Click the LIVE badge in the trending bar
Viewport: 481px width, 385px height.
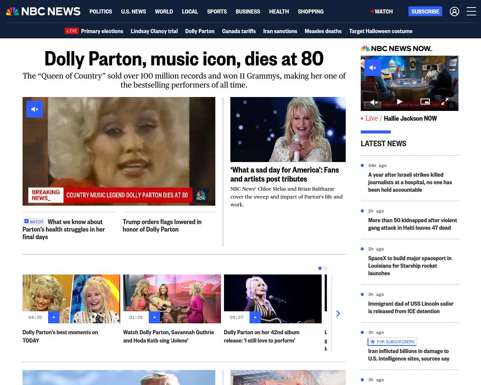(x=72, y=31)
